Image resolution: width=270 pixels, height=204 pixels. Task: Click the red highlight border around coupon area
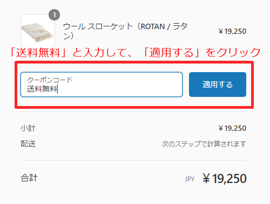(x=134, y=62)
